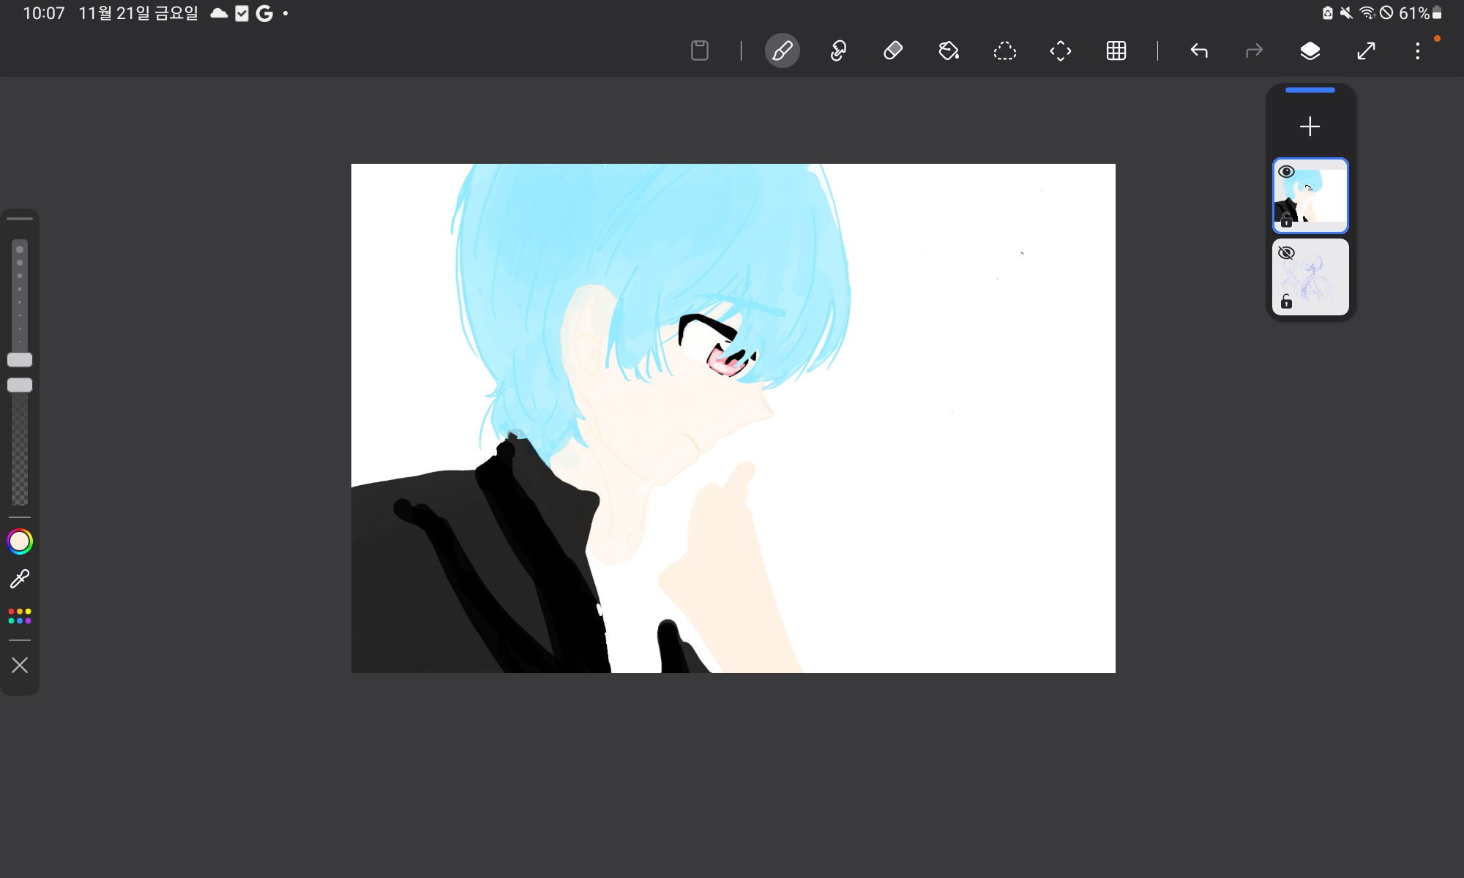Select the paint bucket fill tool
The image size is (1464, 878).
[949, 51]
